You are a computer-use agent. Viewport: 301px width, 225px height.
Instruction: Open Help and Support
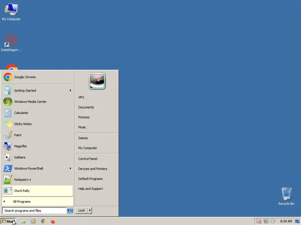click(91, 189)
